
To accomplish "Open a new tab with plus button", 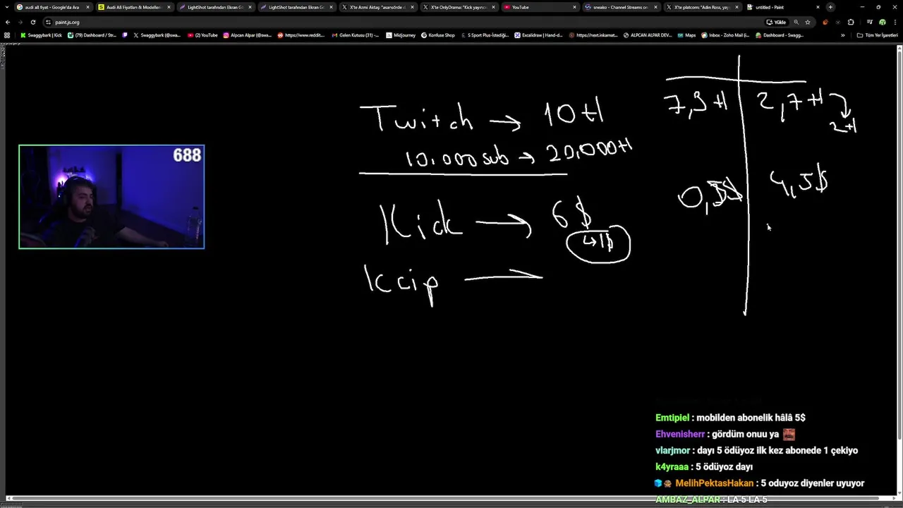I will coord(830,7).
